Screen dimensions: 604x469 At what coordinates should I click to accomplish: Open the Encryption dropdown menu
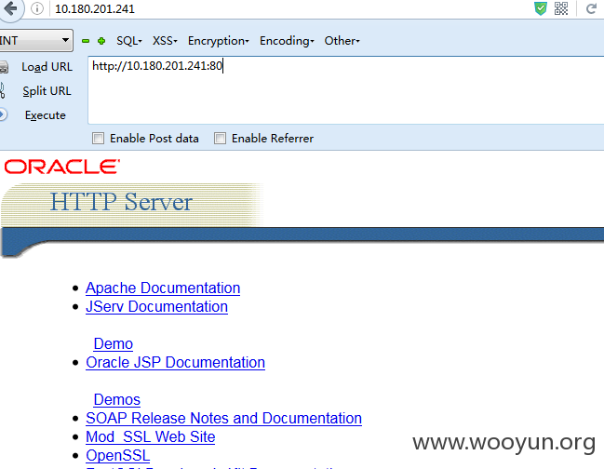pos(219,41)
